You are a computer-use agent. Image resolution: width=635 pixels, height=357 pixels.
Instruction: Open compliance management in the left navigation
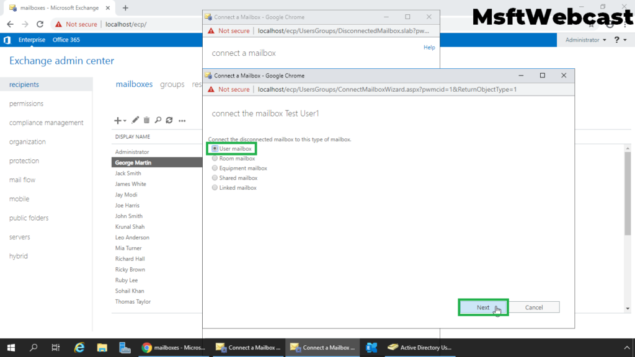(46, 123)
